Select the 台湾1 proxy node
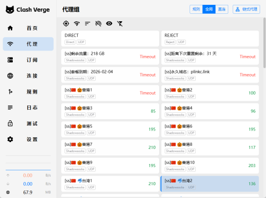Viewport: 266px width, 198px height. pyautogui.click(x=110, y=184)
